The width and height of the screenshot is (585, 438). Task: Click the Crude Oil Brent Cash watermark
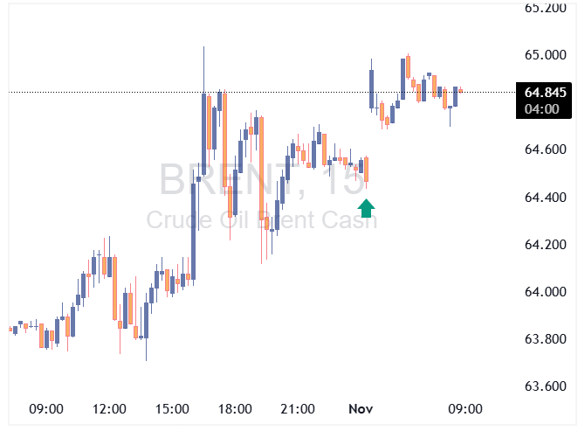tap(262, 219)
